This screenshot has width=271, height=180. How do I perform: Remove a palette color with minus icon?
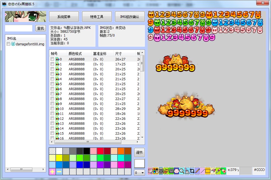(x=59, y=172)
